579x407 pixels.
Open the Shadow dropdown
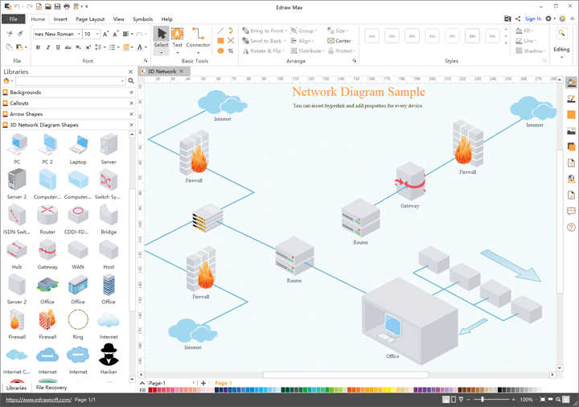(x=531, y=51)
